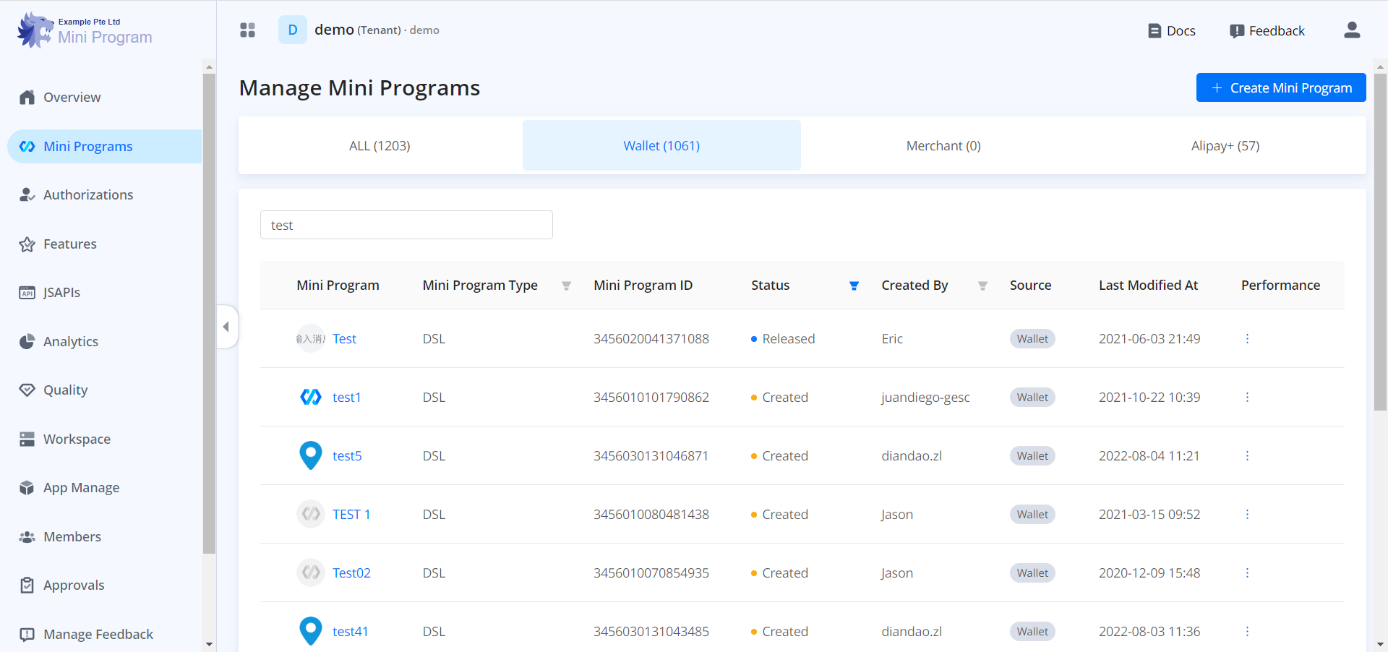Image resolution: width=1388 pixels, height=652 pixels.
Task: Click the user profile avatar icon
Action: pyautogui.click(x=1352, y=30)
